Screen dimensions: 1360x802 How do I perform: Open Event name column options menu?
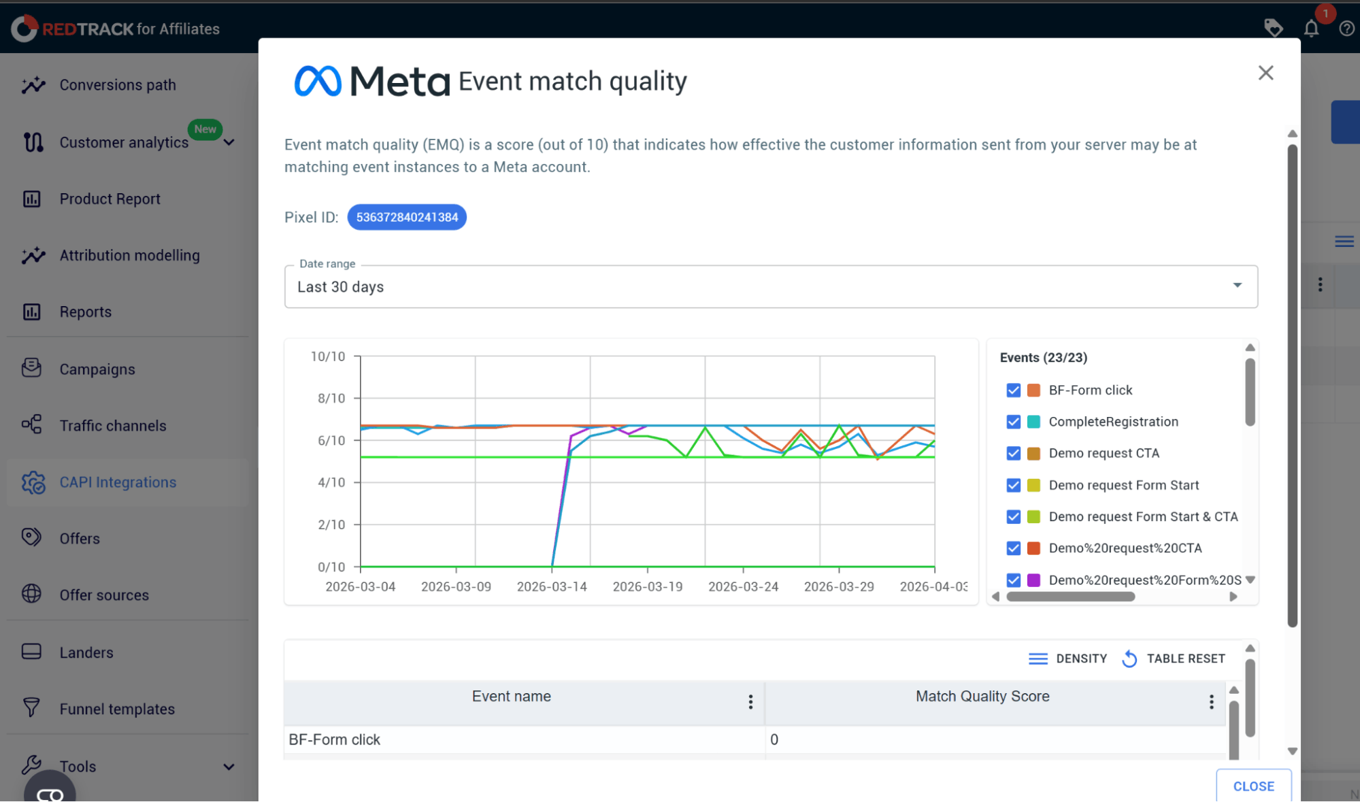pos(750,702)
